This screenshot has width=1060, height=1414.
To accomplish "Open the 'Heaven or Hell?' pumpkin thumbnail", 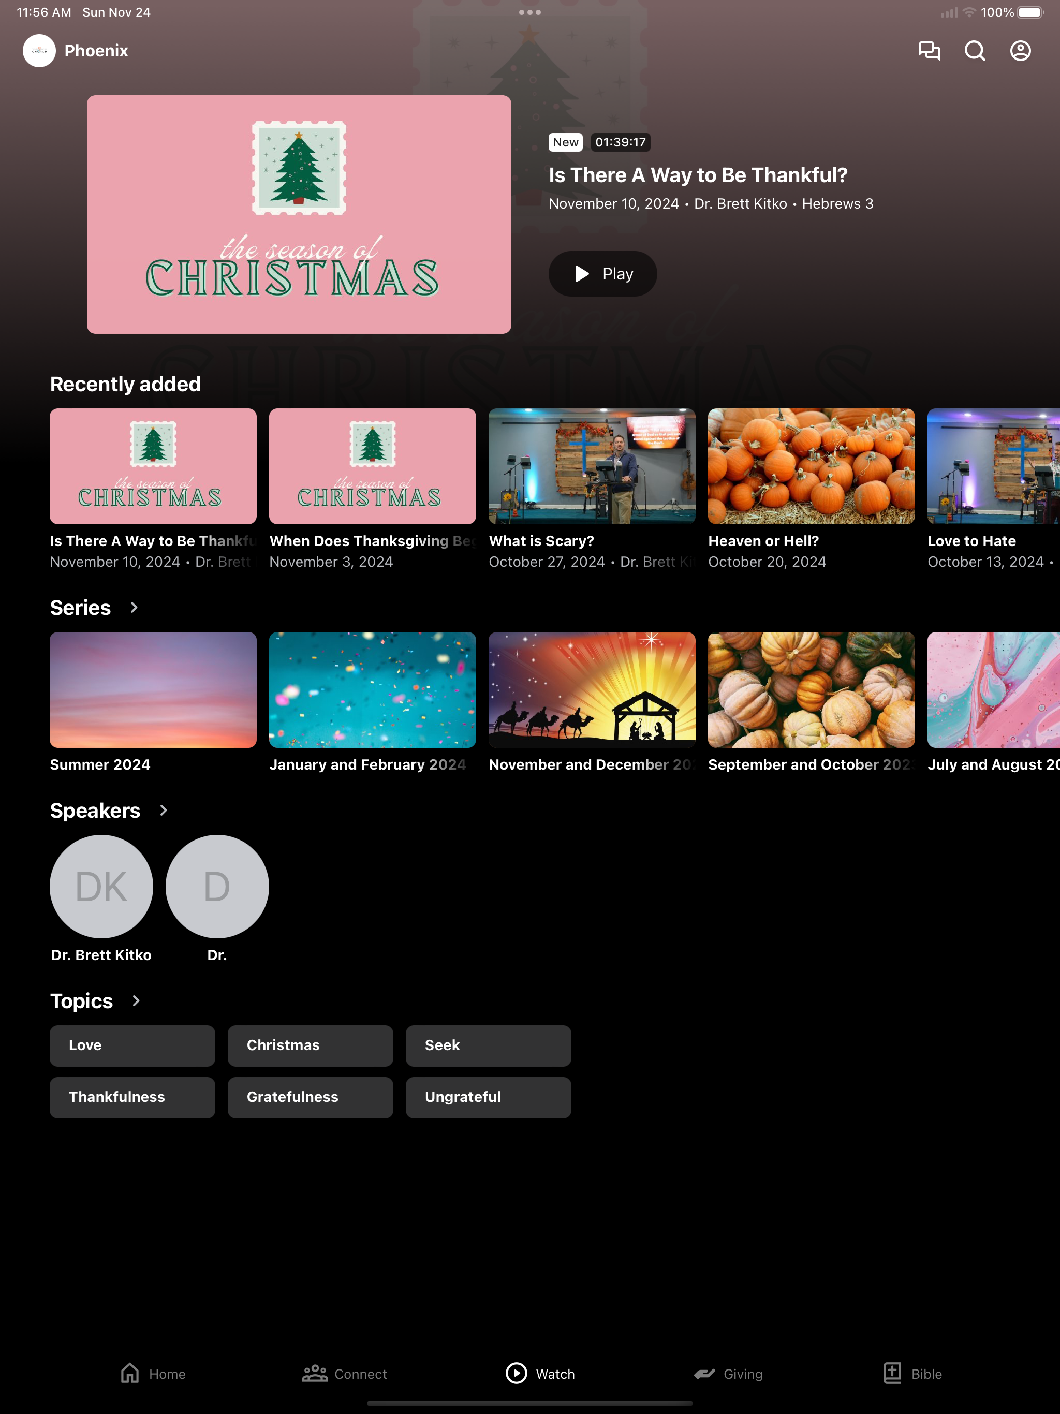I will 811,467.
